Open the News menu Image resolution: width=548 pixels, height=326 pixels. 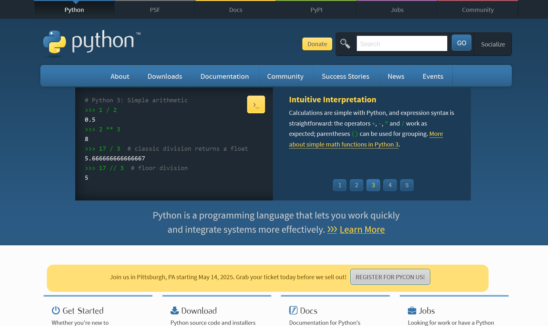[x=396, y=76]
